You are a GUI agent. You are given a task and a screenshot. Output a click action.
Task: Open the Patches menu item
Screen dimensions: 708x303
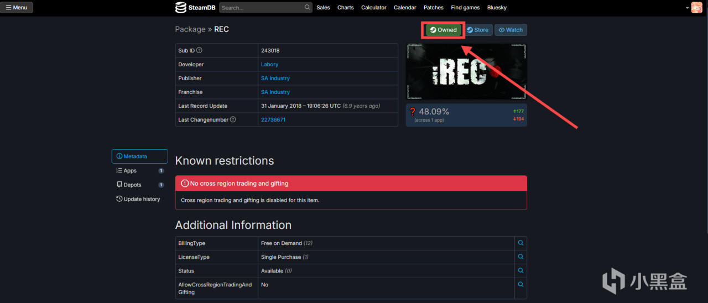[x=434, y=8]
